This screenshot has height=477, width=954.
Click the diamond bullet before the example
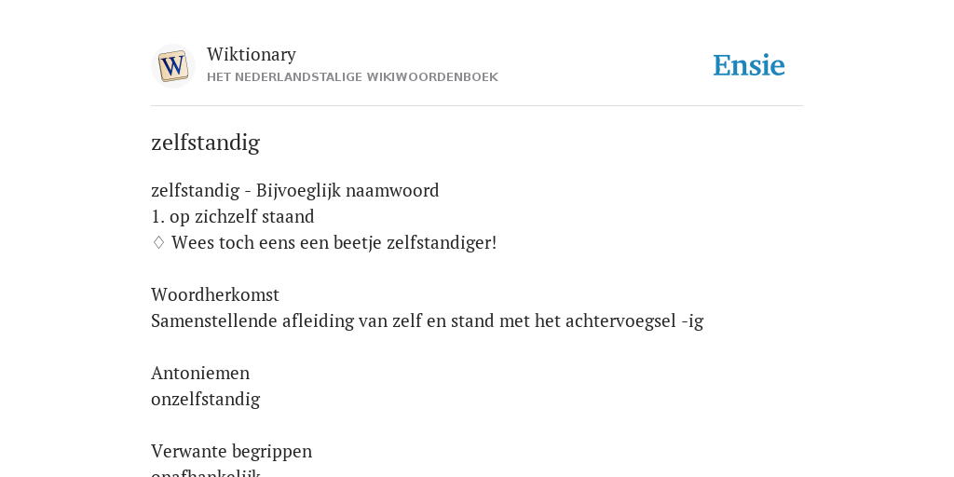click(158, 243)
